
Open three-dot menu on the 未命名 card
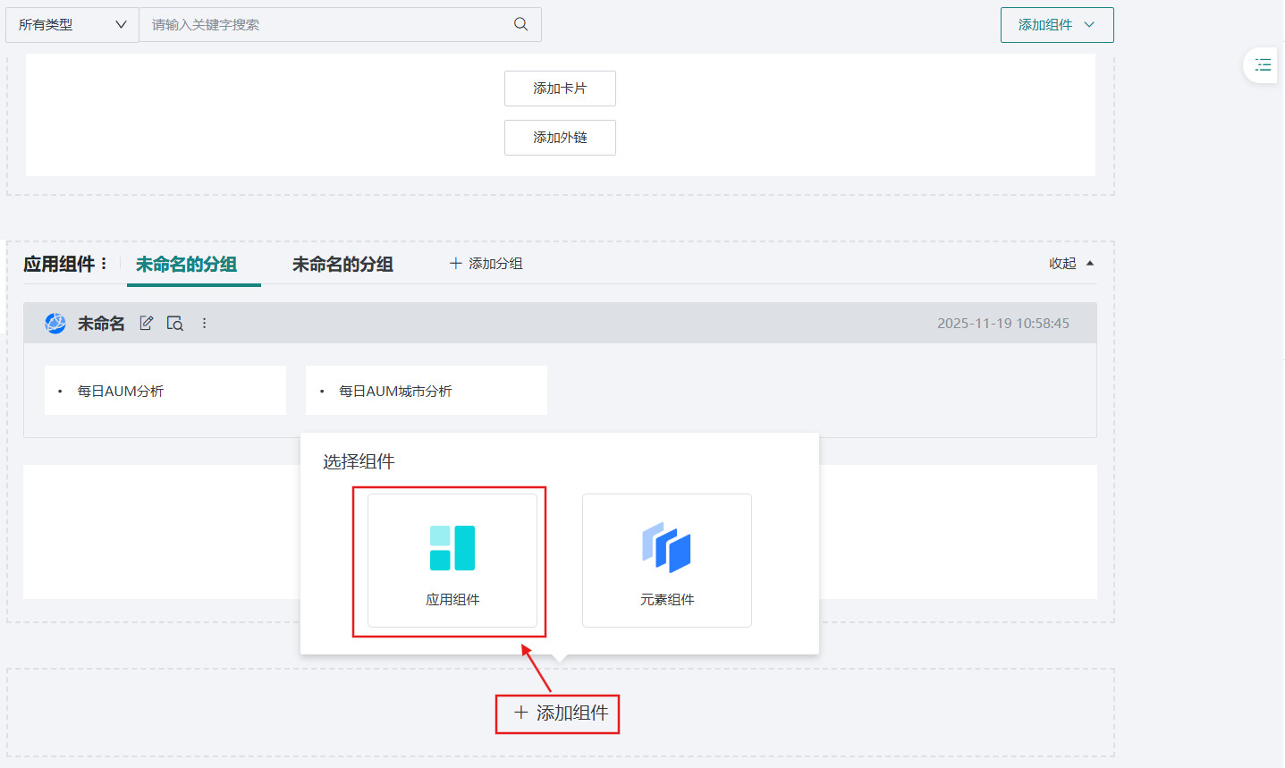pos(204,323)
